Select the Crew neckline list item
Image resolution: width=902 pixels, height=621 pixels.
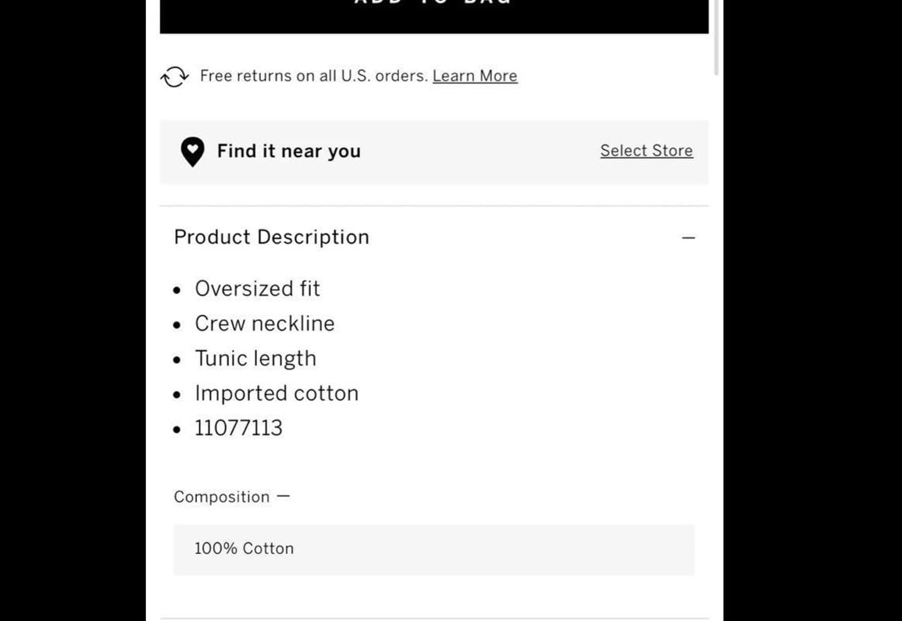pyautogui.click(x=265, y=323)
